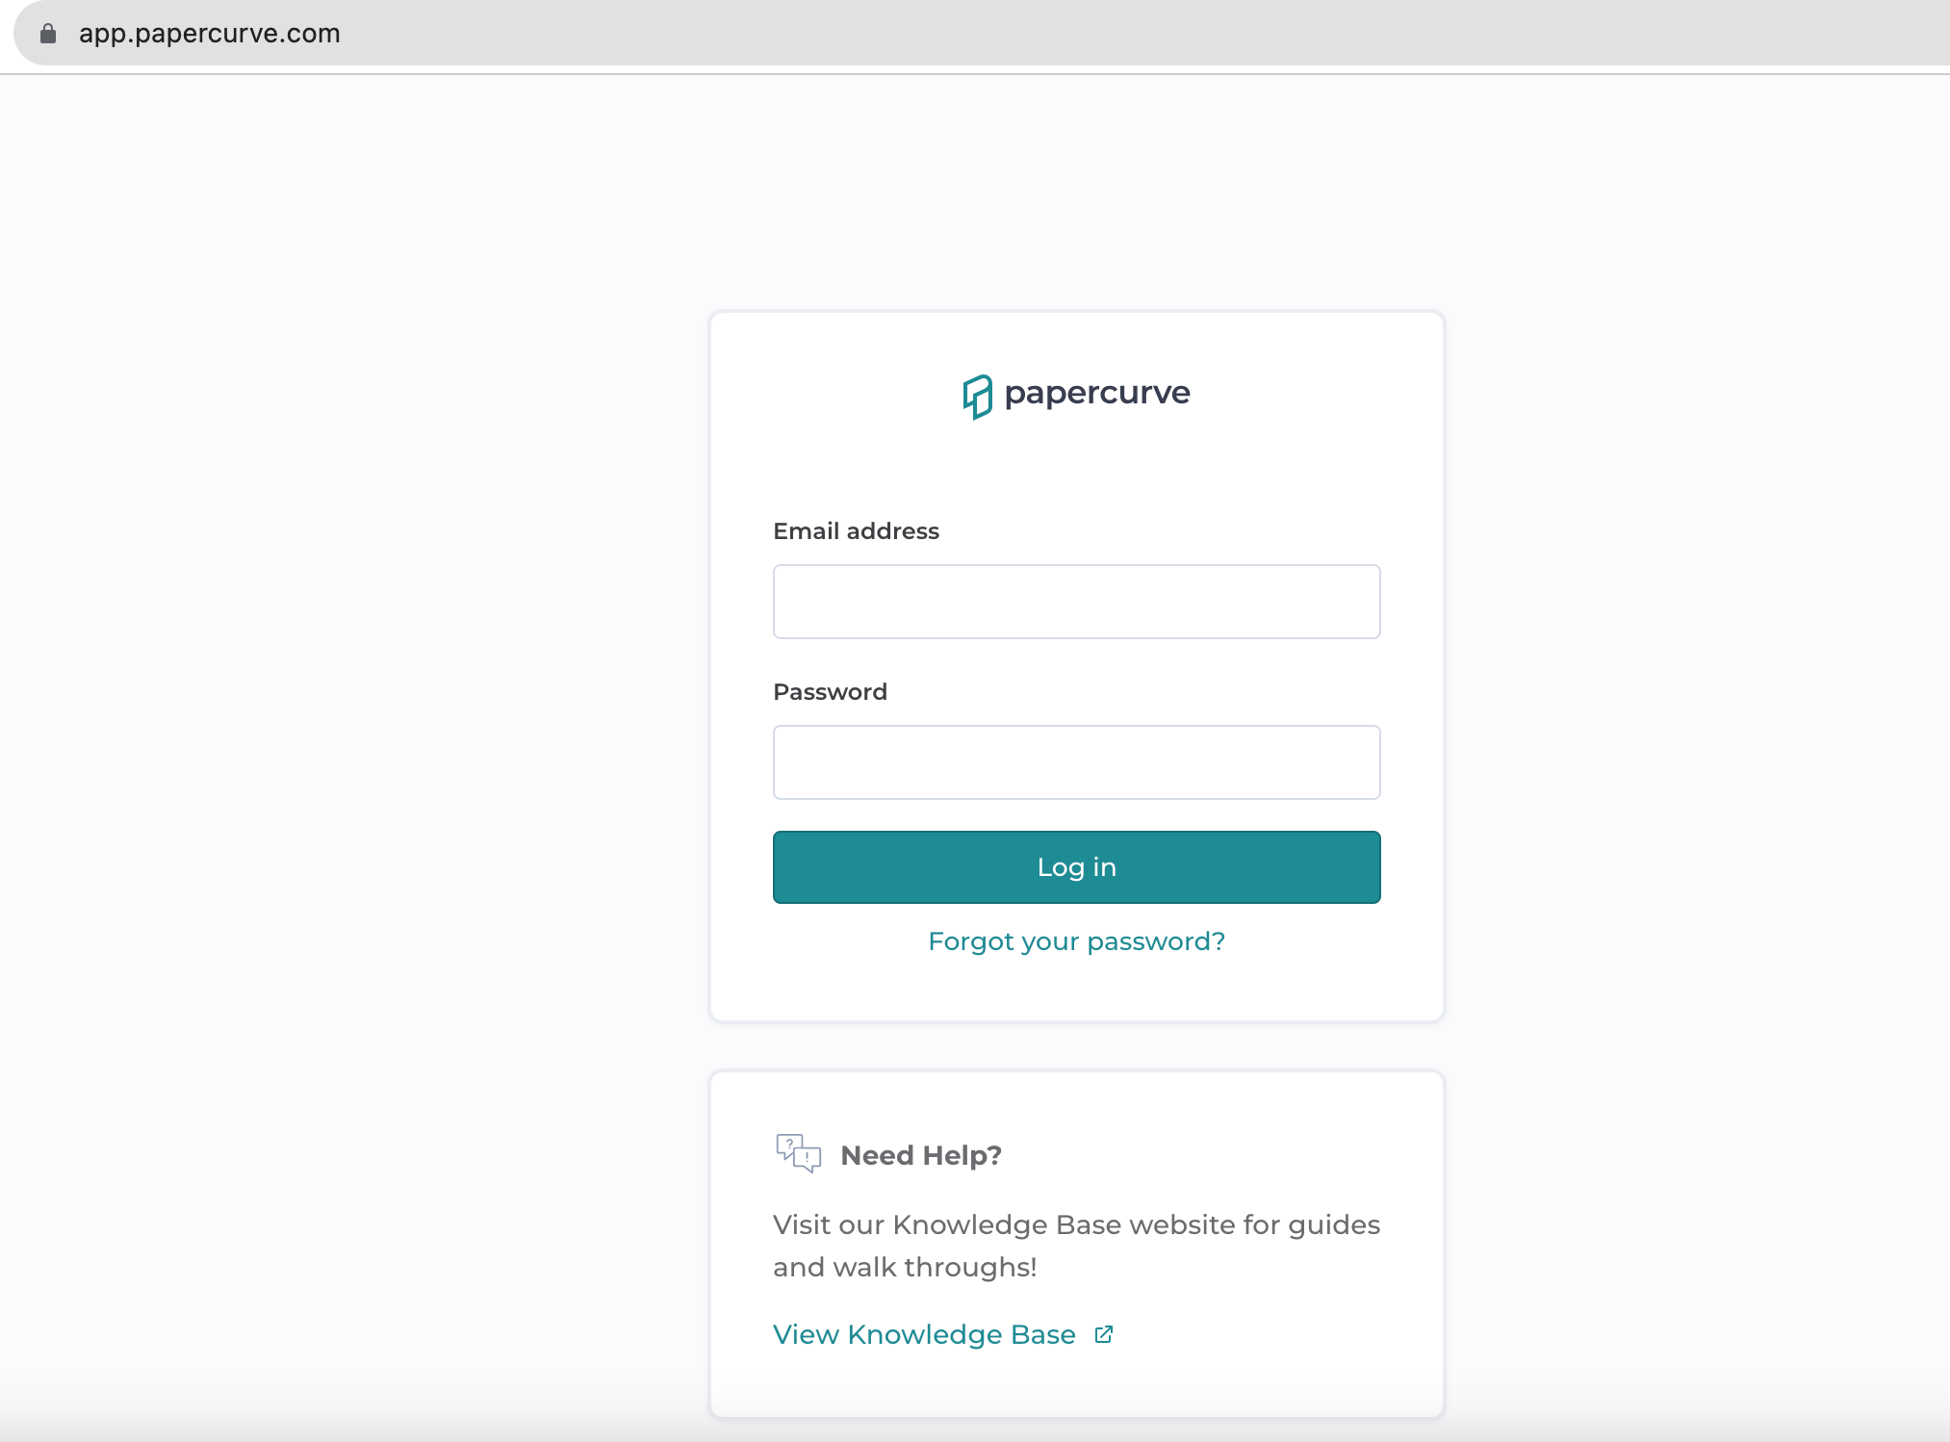Click inside the Email address field
1950x1442 pixels.
(x=1076, y=602)
